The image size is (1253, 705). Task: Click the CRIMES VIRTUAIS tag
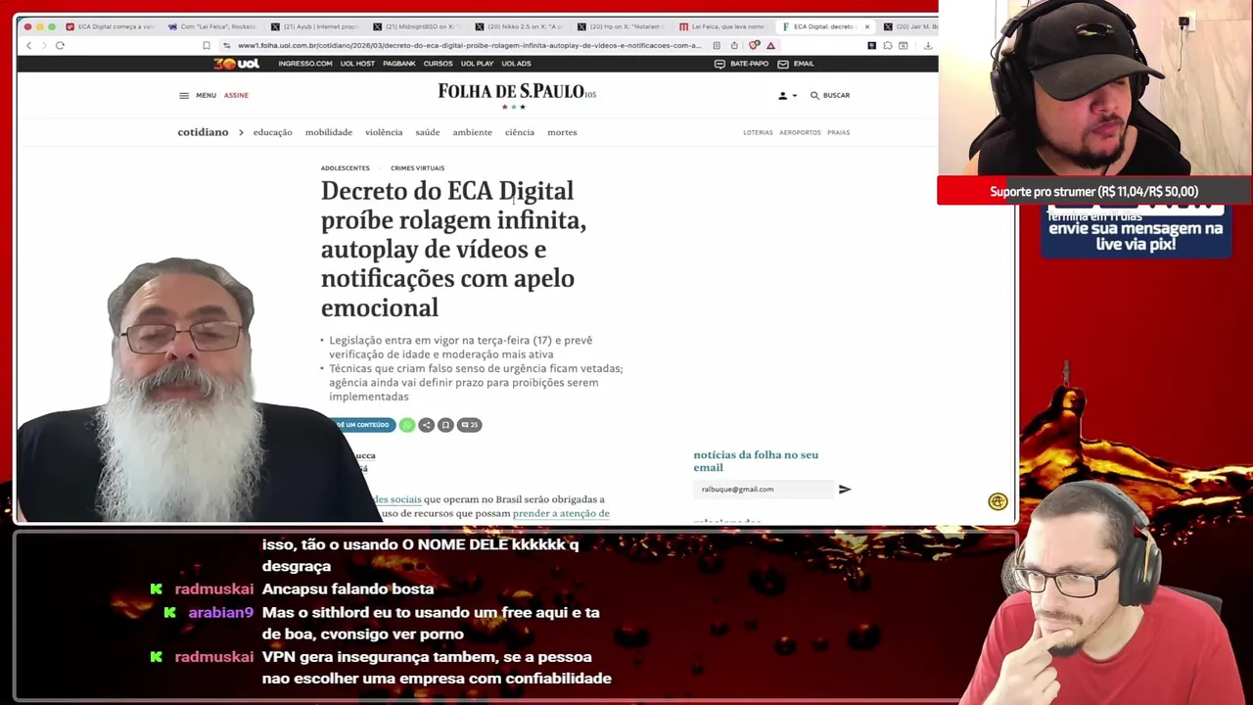[417, 168]
